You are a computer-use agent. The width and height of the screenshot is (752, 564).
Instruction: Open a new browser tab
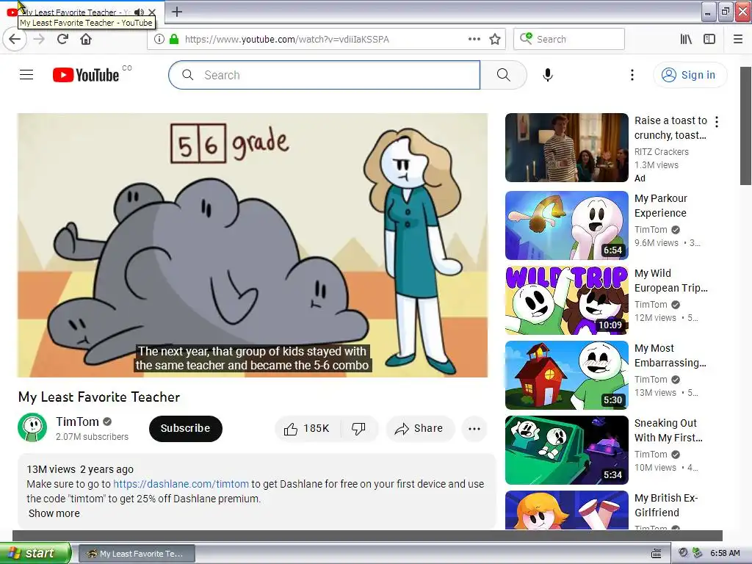click(177, 12)
